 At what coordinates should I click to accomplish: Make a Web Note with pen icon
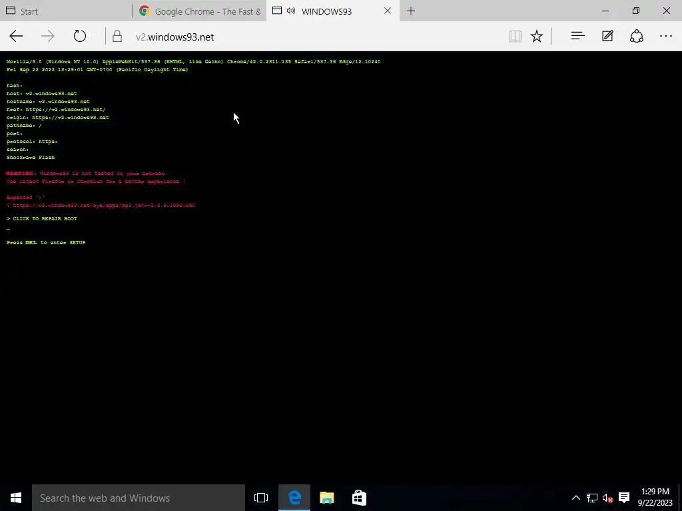tap(607, 37)
